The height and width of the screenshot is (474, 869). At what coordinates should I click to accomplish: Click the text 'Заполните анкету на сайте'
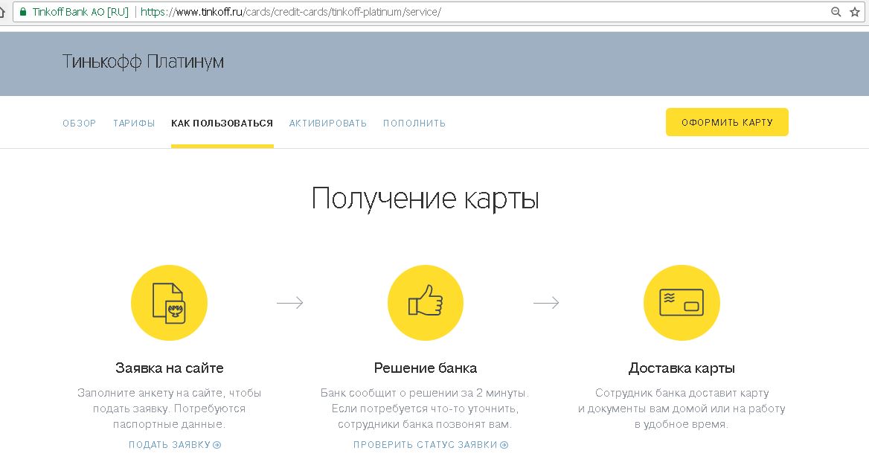(x=151, y=393)
